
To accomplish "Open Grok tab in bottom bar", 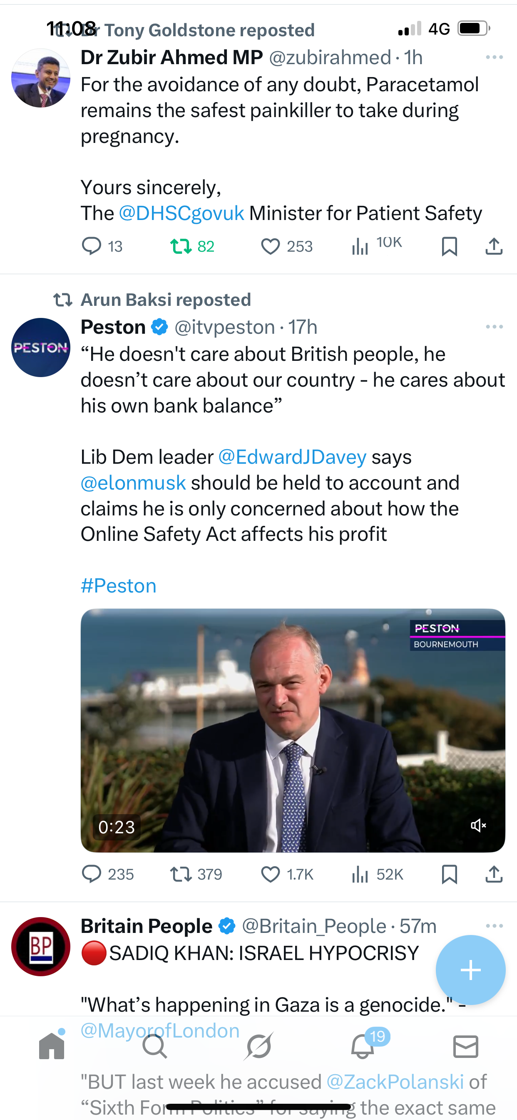I will pos(258,1046).
